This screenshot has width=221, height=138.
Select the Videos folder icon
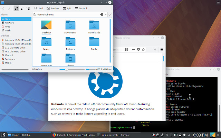coord(70,58)
